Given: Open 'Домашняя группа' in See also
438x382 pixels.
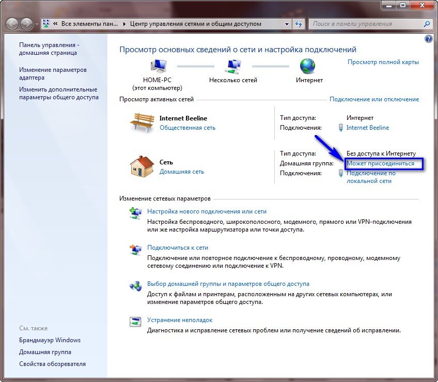Looking at the screenshot, I should [x=45, y=352].
